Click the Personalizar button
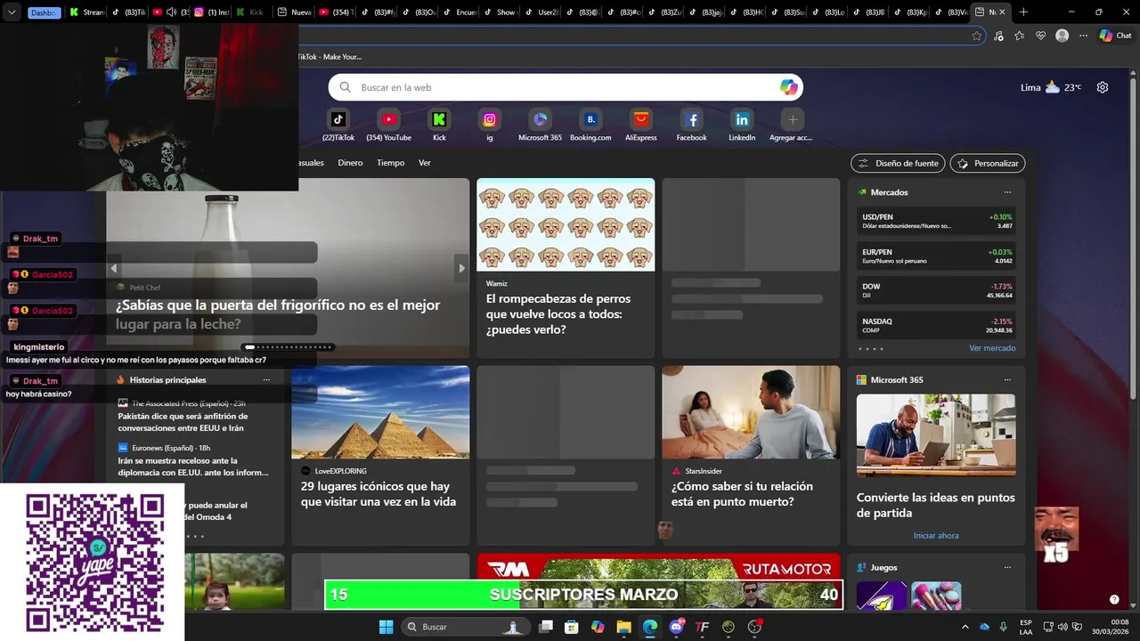The width and height of the screenshot is (1140, 641). pos(988,164)
